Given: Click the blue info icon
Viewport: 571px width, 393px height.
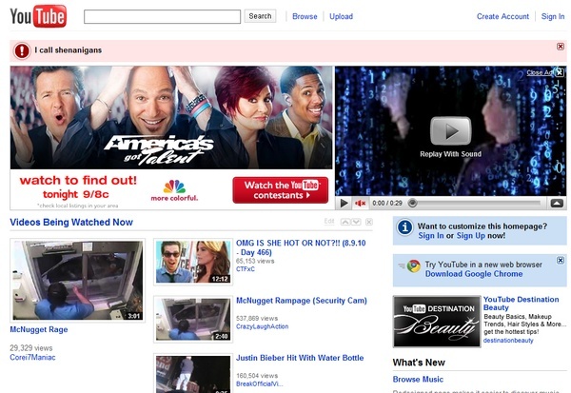Looking at the screenshot, I should pyautogui.click(x=404, y=226).
